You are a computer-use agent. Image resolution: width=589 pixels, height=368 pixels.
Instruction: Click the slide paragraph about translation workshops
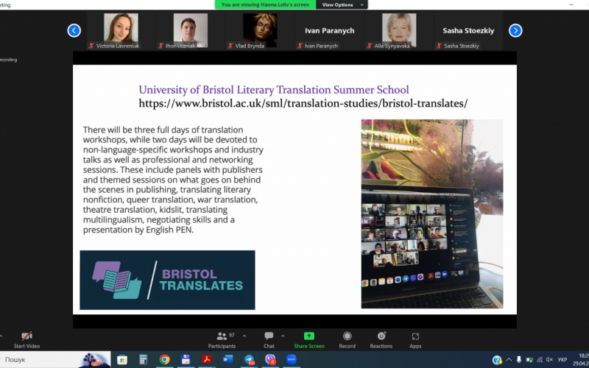tap(173, 180)
